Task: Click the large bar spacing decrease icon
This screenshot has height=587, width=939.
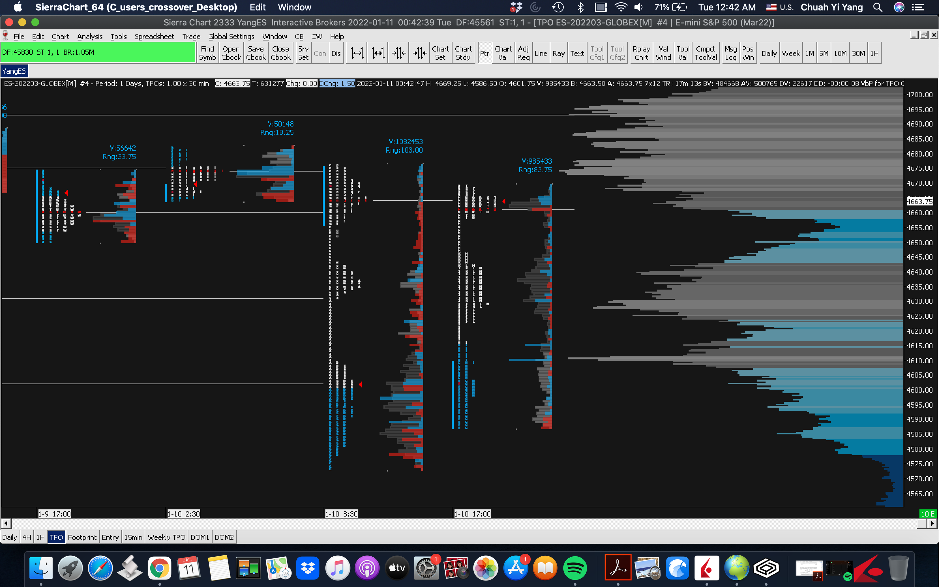Action: (x=419, y=53)
